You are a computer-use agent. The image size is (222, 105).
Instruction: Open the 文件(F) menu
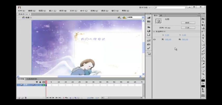[x=21, y=11]
